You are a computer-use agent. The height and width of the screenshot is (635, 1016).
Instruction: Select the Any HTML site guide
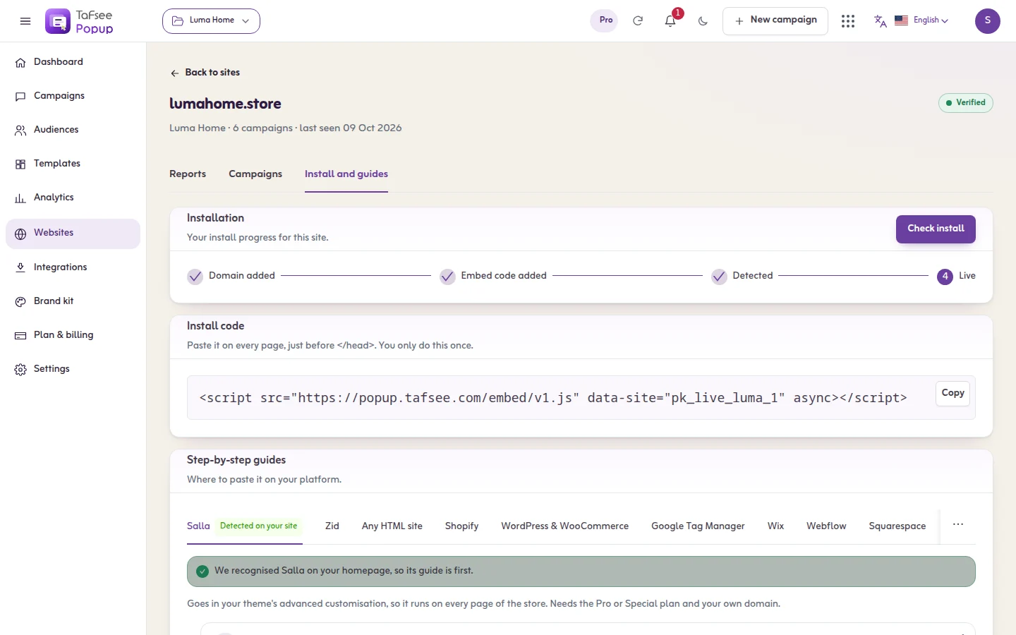pos(392,526)
